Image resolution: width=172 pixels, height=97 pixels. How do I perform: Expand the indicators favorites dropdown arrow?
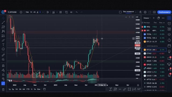point(57,12)
